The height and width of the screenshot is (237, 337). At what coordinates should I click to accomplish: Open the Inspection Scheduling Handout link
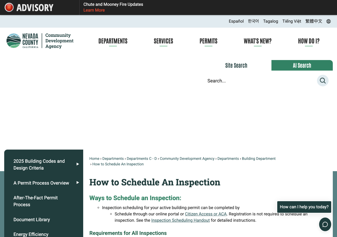pos(180,220)
